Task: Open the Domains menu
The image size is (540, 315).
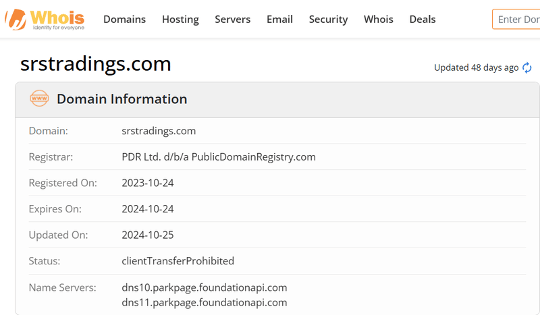Action: click(124, 19)
